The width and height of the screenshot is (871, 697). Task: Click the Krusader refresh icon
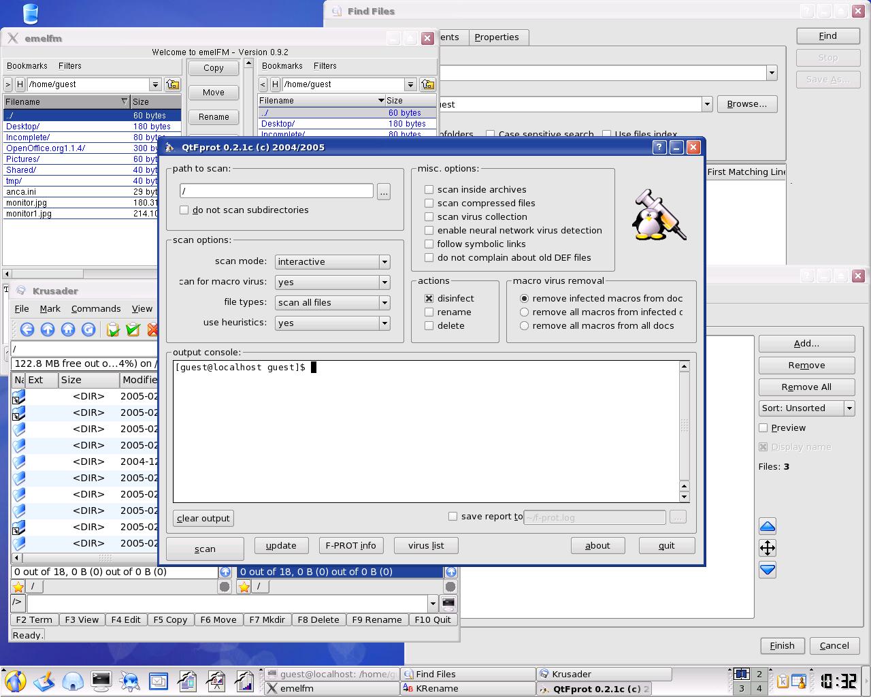tap(88, 329)
